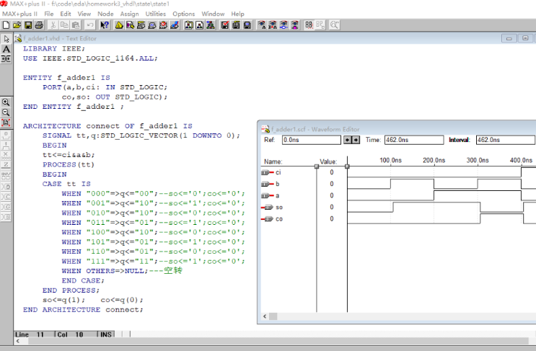Click the New file toolbar icon

point(6,25)
